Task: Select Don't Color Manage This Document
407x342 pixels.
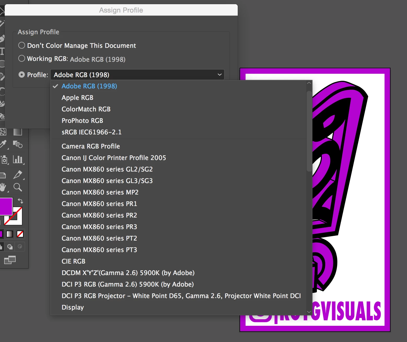Action: [22, 45]
